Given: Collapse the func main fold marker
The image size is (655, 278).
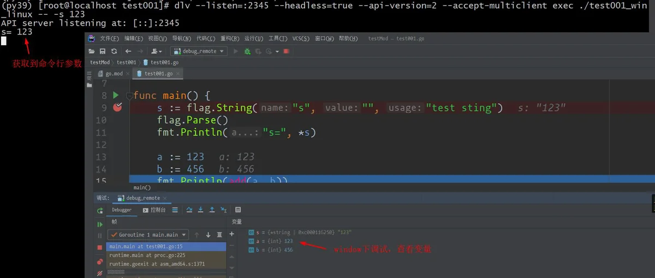Looking at the screenshot, I should [x=129, y=96].
